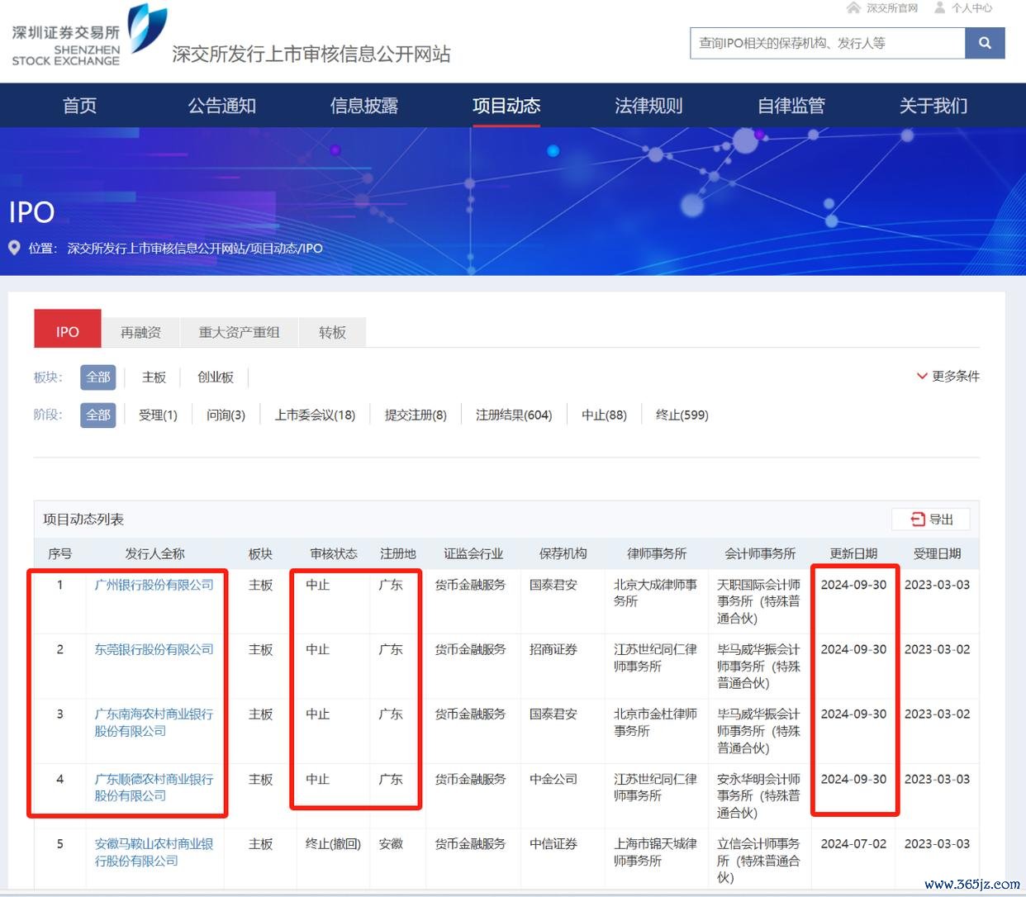
Task: Filter stage by 提交注册(8)
Action: coord(416,415)
